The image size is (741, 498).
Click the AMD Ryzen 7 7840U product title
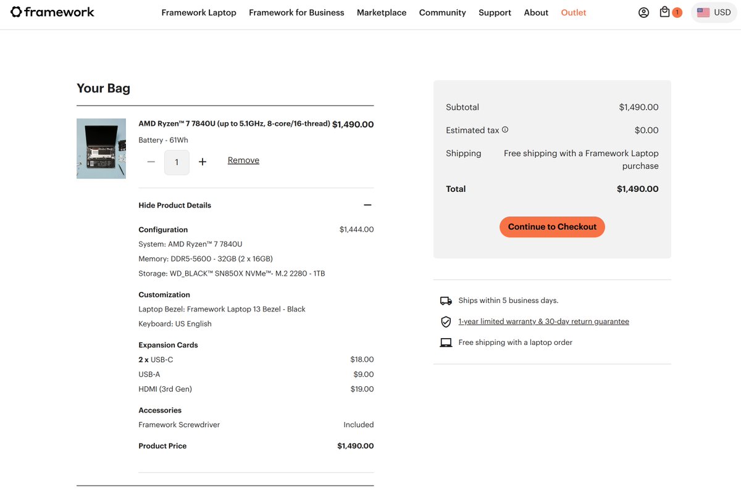(x=234, y=123)
